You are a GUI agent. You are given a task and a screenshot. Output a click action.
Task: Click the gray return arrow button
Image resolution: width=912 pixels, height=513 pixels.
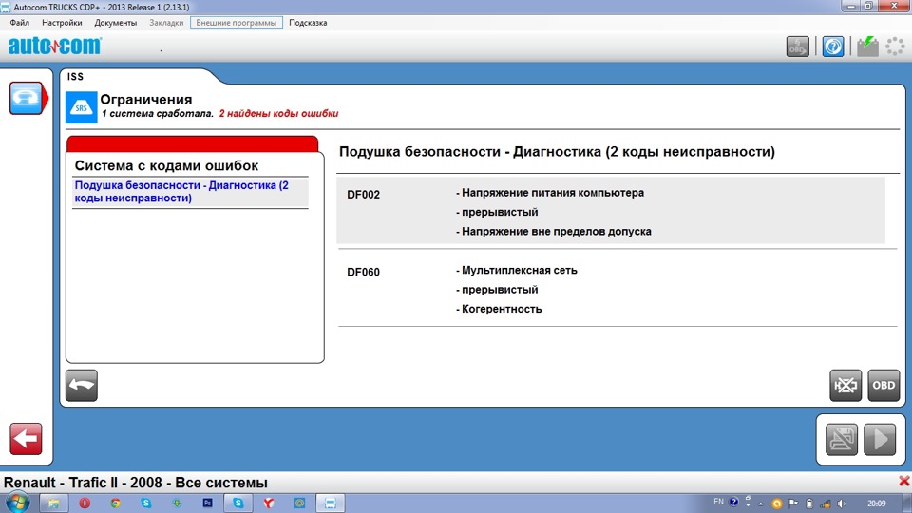(x=82, y=385)
